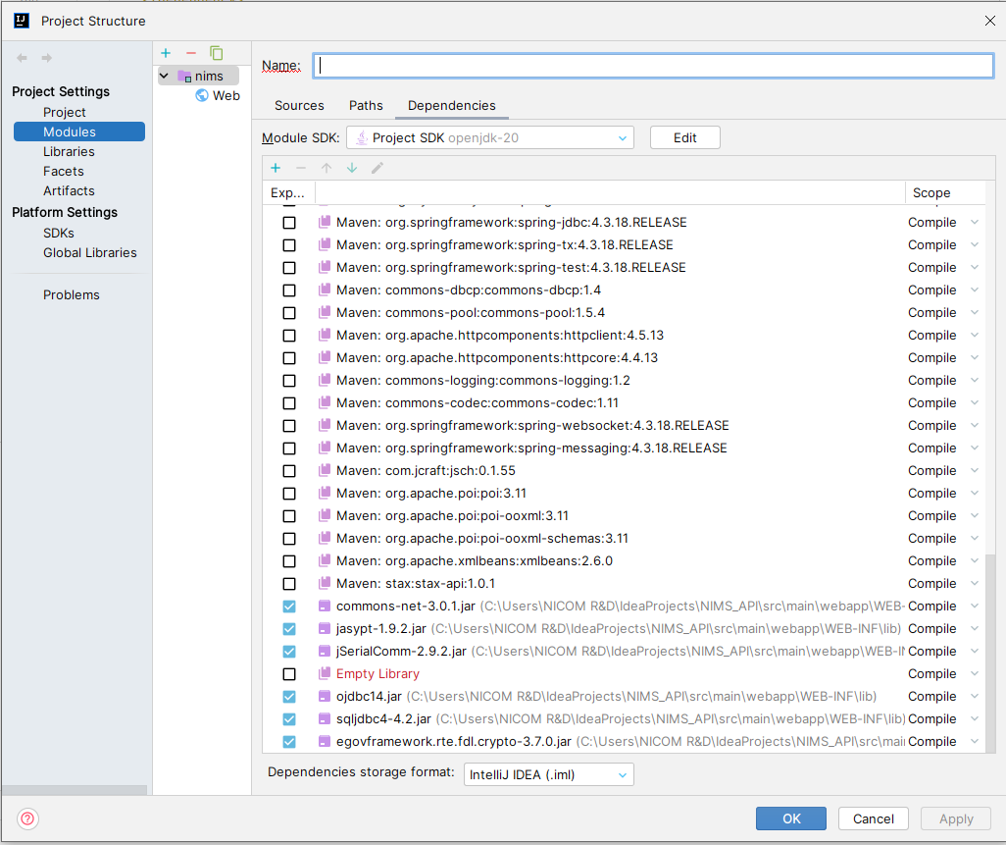The height and width of the screenshot is (845, 1006).
Task: Click the Cancel button
Action: 874,819
